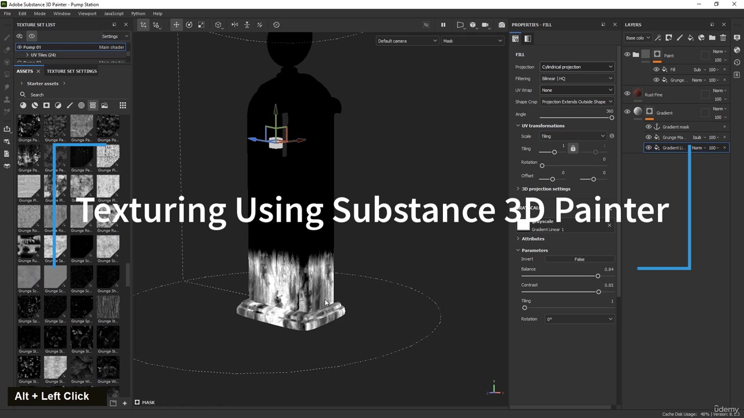The height and width of the screenshot is (418, 744).
Task: Open the Window menu
Action: [x=62, y=13]
